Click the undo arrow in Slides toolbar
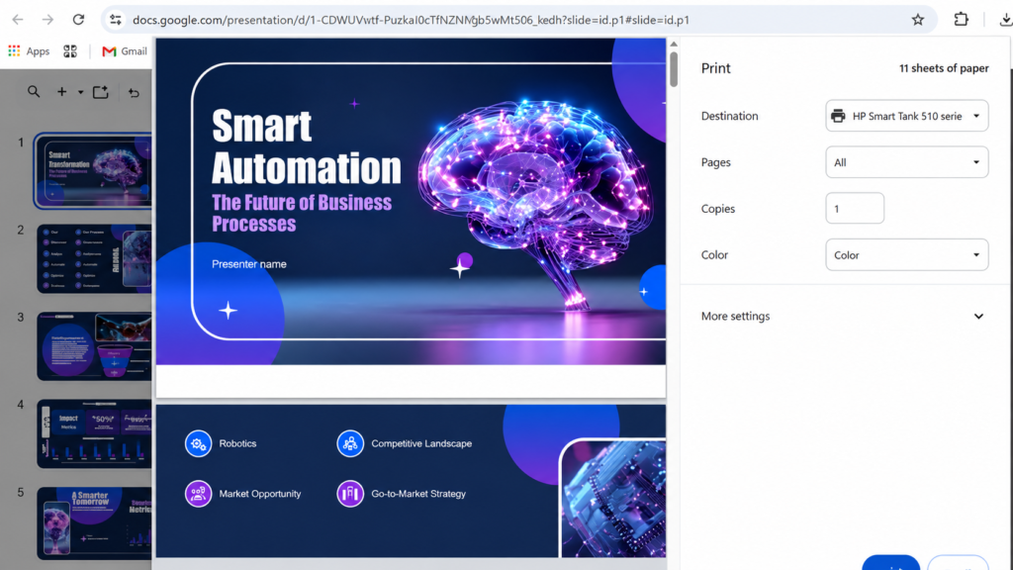 134,93
